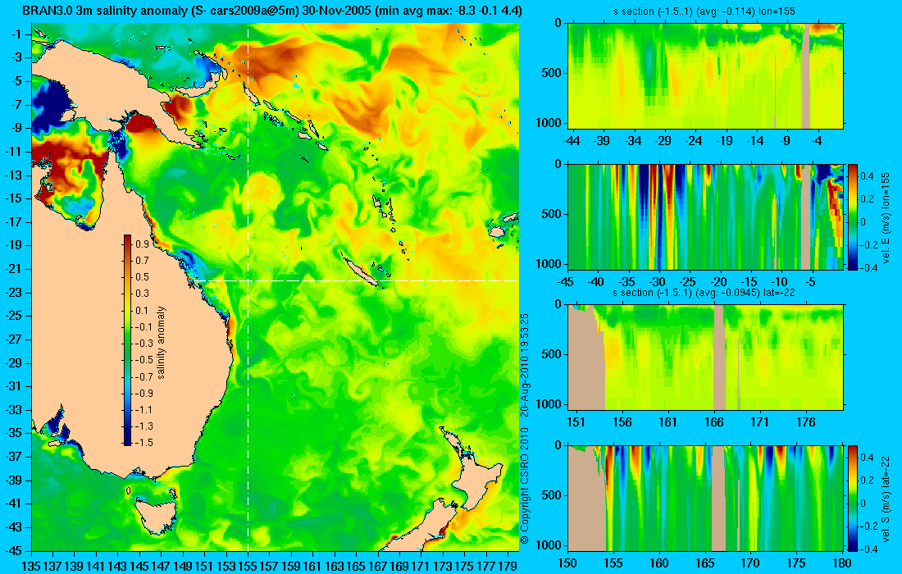Viewport: 902px width, 574px height.
Task: Click the '156' label on lat=-22 salinity section
Action: tap(622, 422)
